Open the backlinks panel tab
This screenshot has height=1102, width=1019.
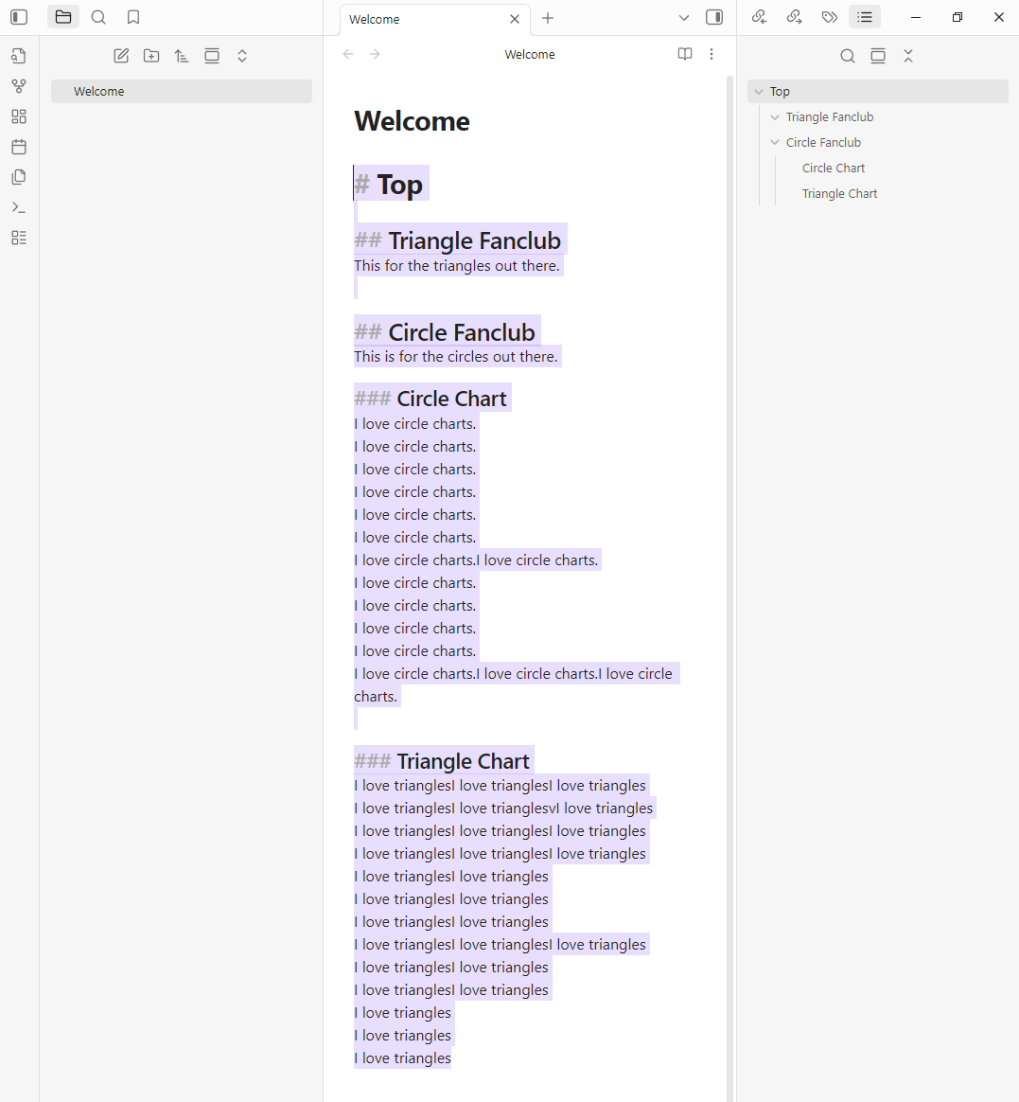coord(759,17)
